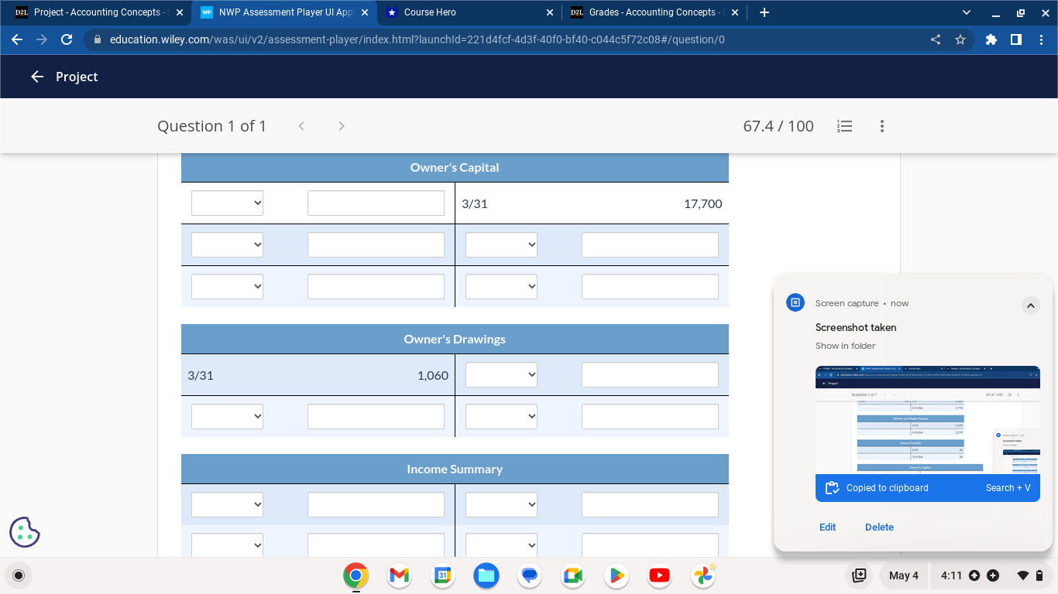The width and height of the screenshot is (1058, 594).
Task: Click the amount field beside the Owner's Capital dropdown
Action: (x=376, y=203)
